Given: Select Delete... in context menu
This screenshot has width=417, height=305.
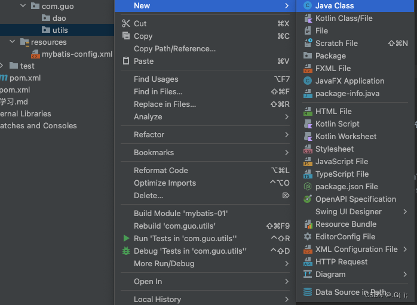Looking at the screenshot, I should pos(205,196).
